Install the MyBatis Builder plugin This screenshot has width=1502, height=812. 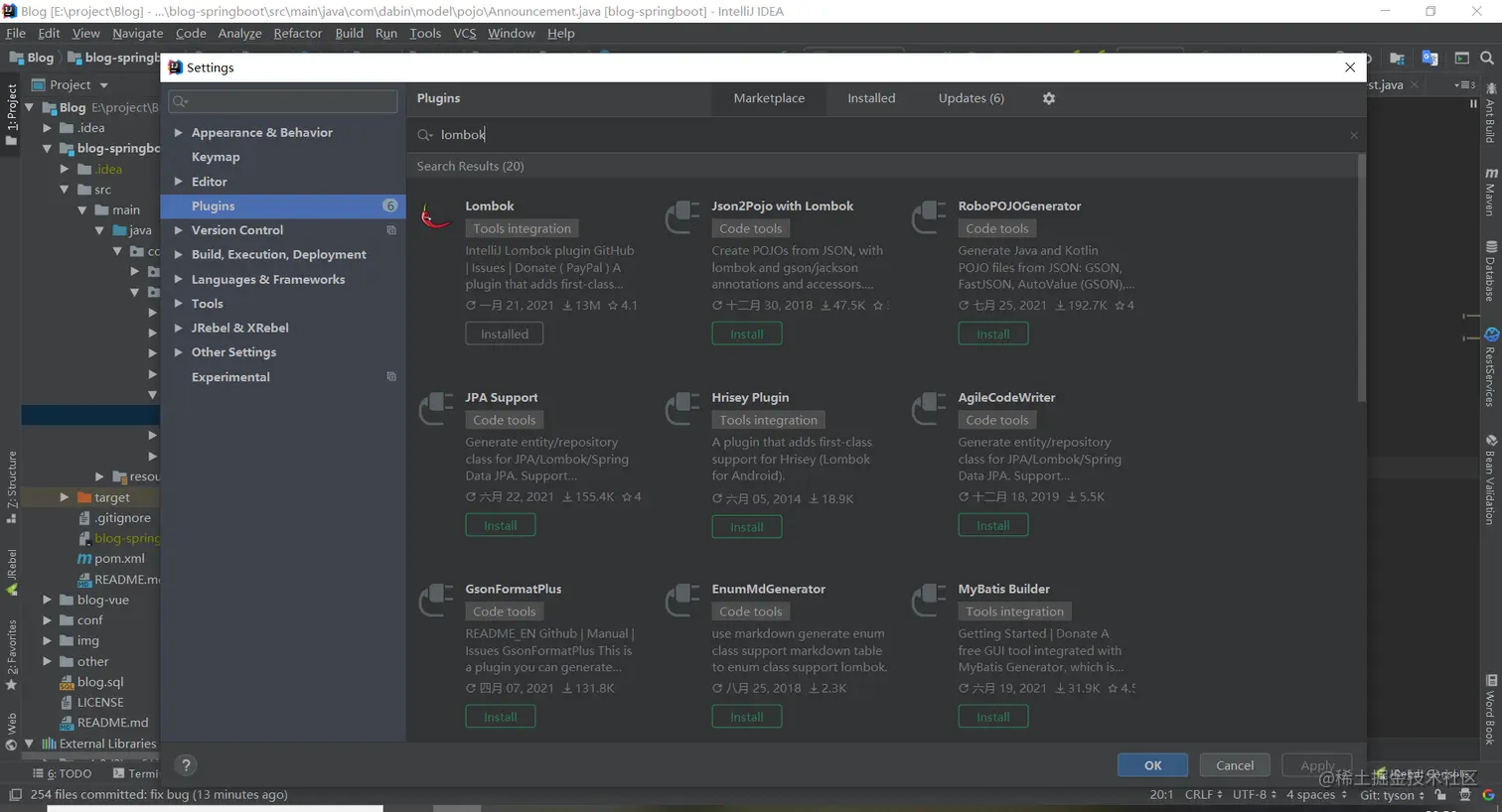(993, 717)
